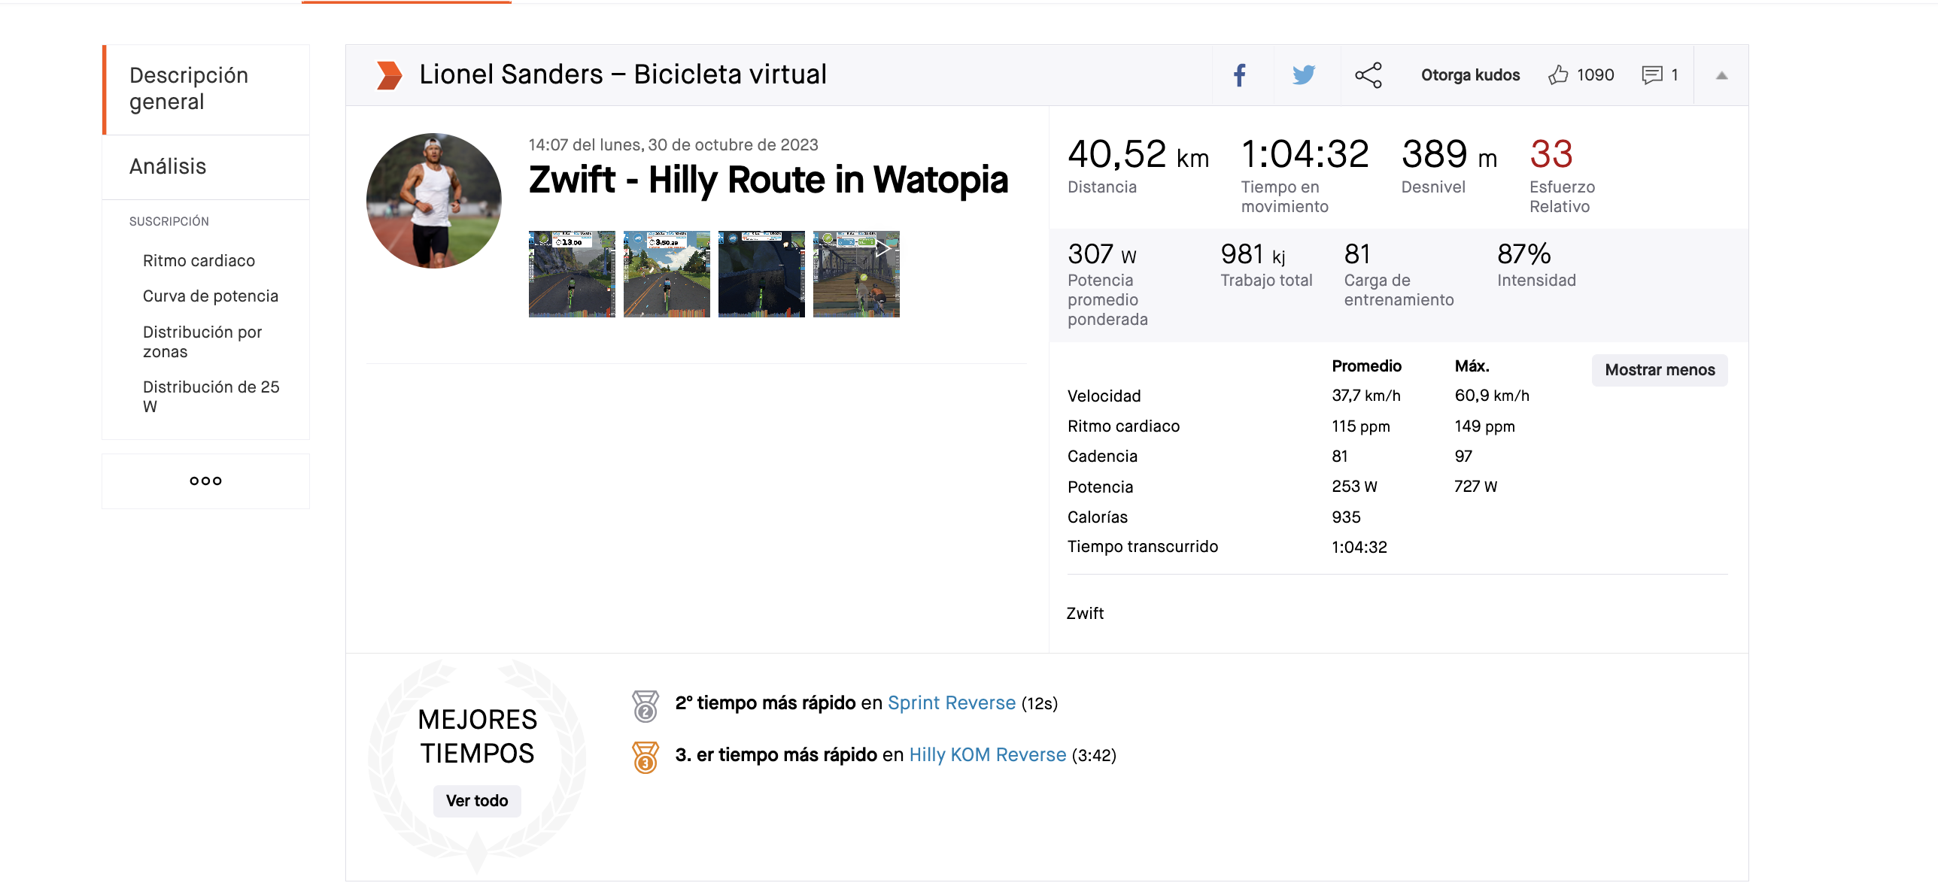Share activity on Facebook
Image resolution: width=1938 pixels, height=892 pixels.
pos(1240,75)
